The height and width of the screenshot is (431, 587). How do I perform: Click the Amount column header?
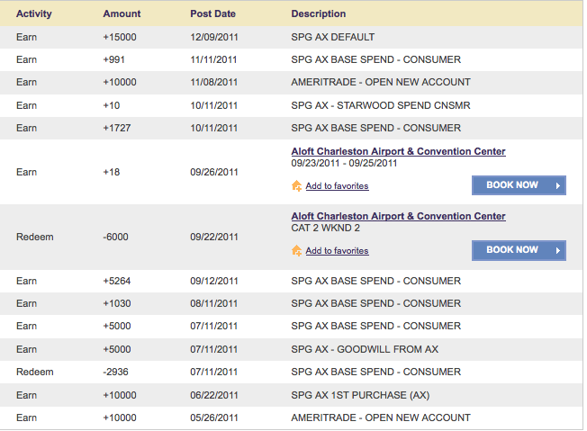[x=122, y=13]
